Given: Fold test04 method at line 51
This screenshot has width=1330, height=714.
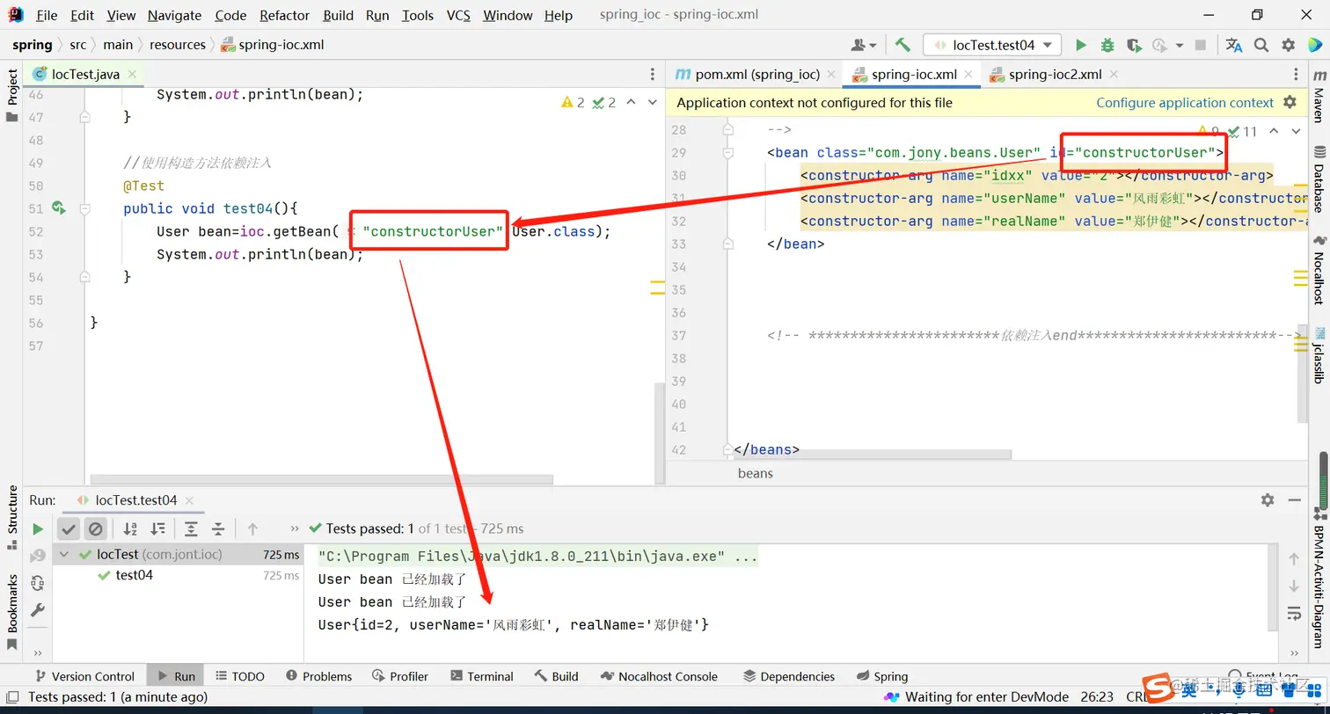Looking at the screenshot, I should [84, 208].
